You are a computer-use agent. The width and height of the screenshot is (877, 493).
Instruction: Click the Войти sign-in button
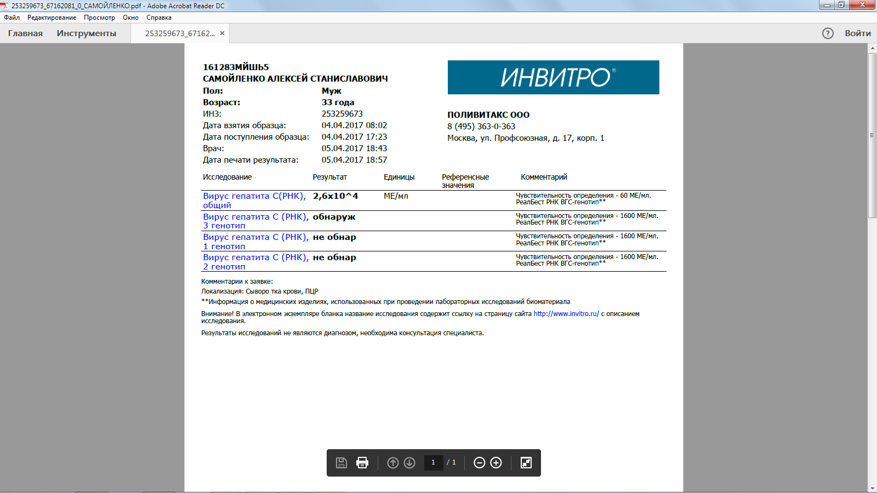pyautogui.click(x=857, y=33)
